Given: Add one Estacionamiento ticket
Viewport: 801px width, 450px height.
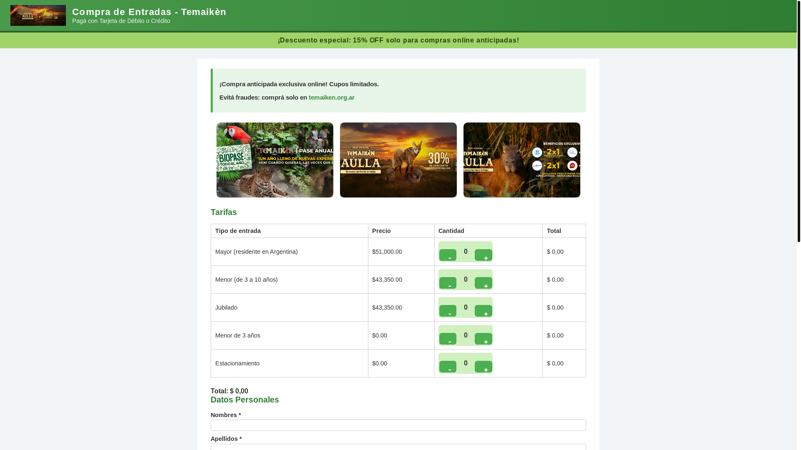Looking at the screenshot, I should click(x=484, y=367).
